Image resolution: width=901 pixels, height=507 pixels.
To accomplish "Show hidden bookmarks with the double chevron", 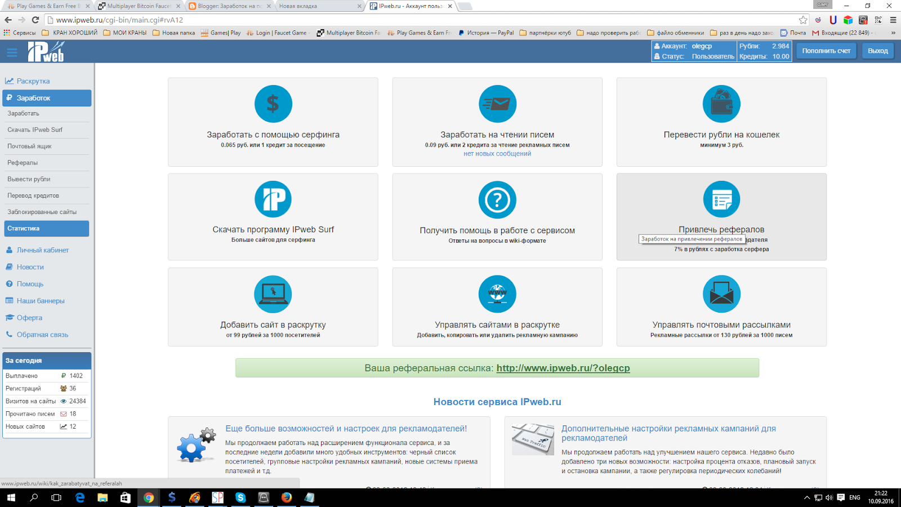I will tap(893, 33).
